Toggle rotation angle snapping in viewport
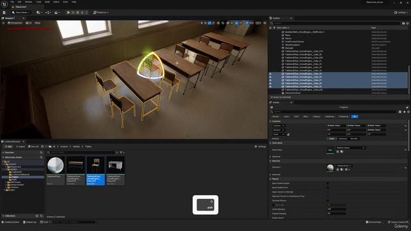The width and height of the screenshot is (411, 231). [x=237, y=23]
